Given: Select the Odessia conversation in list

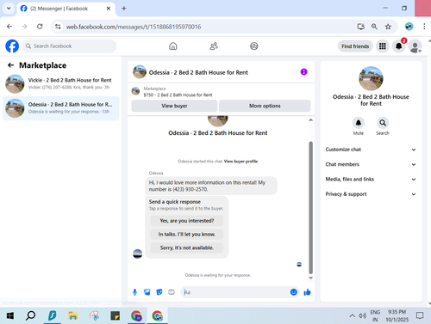Looking at the screenshot, I should pos(61,108).
